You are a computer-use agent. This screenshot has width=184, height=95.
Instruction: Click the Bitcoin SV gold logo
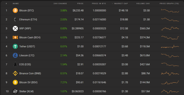pos(15,82)
